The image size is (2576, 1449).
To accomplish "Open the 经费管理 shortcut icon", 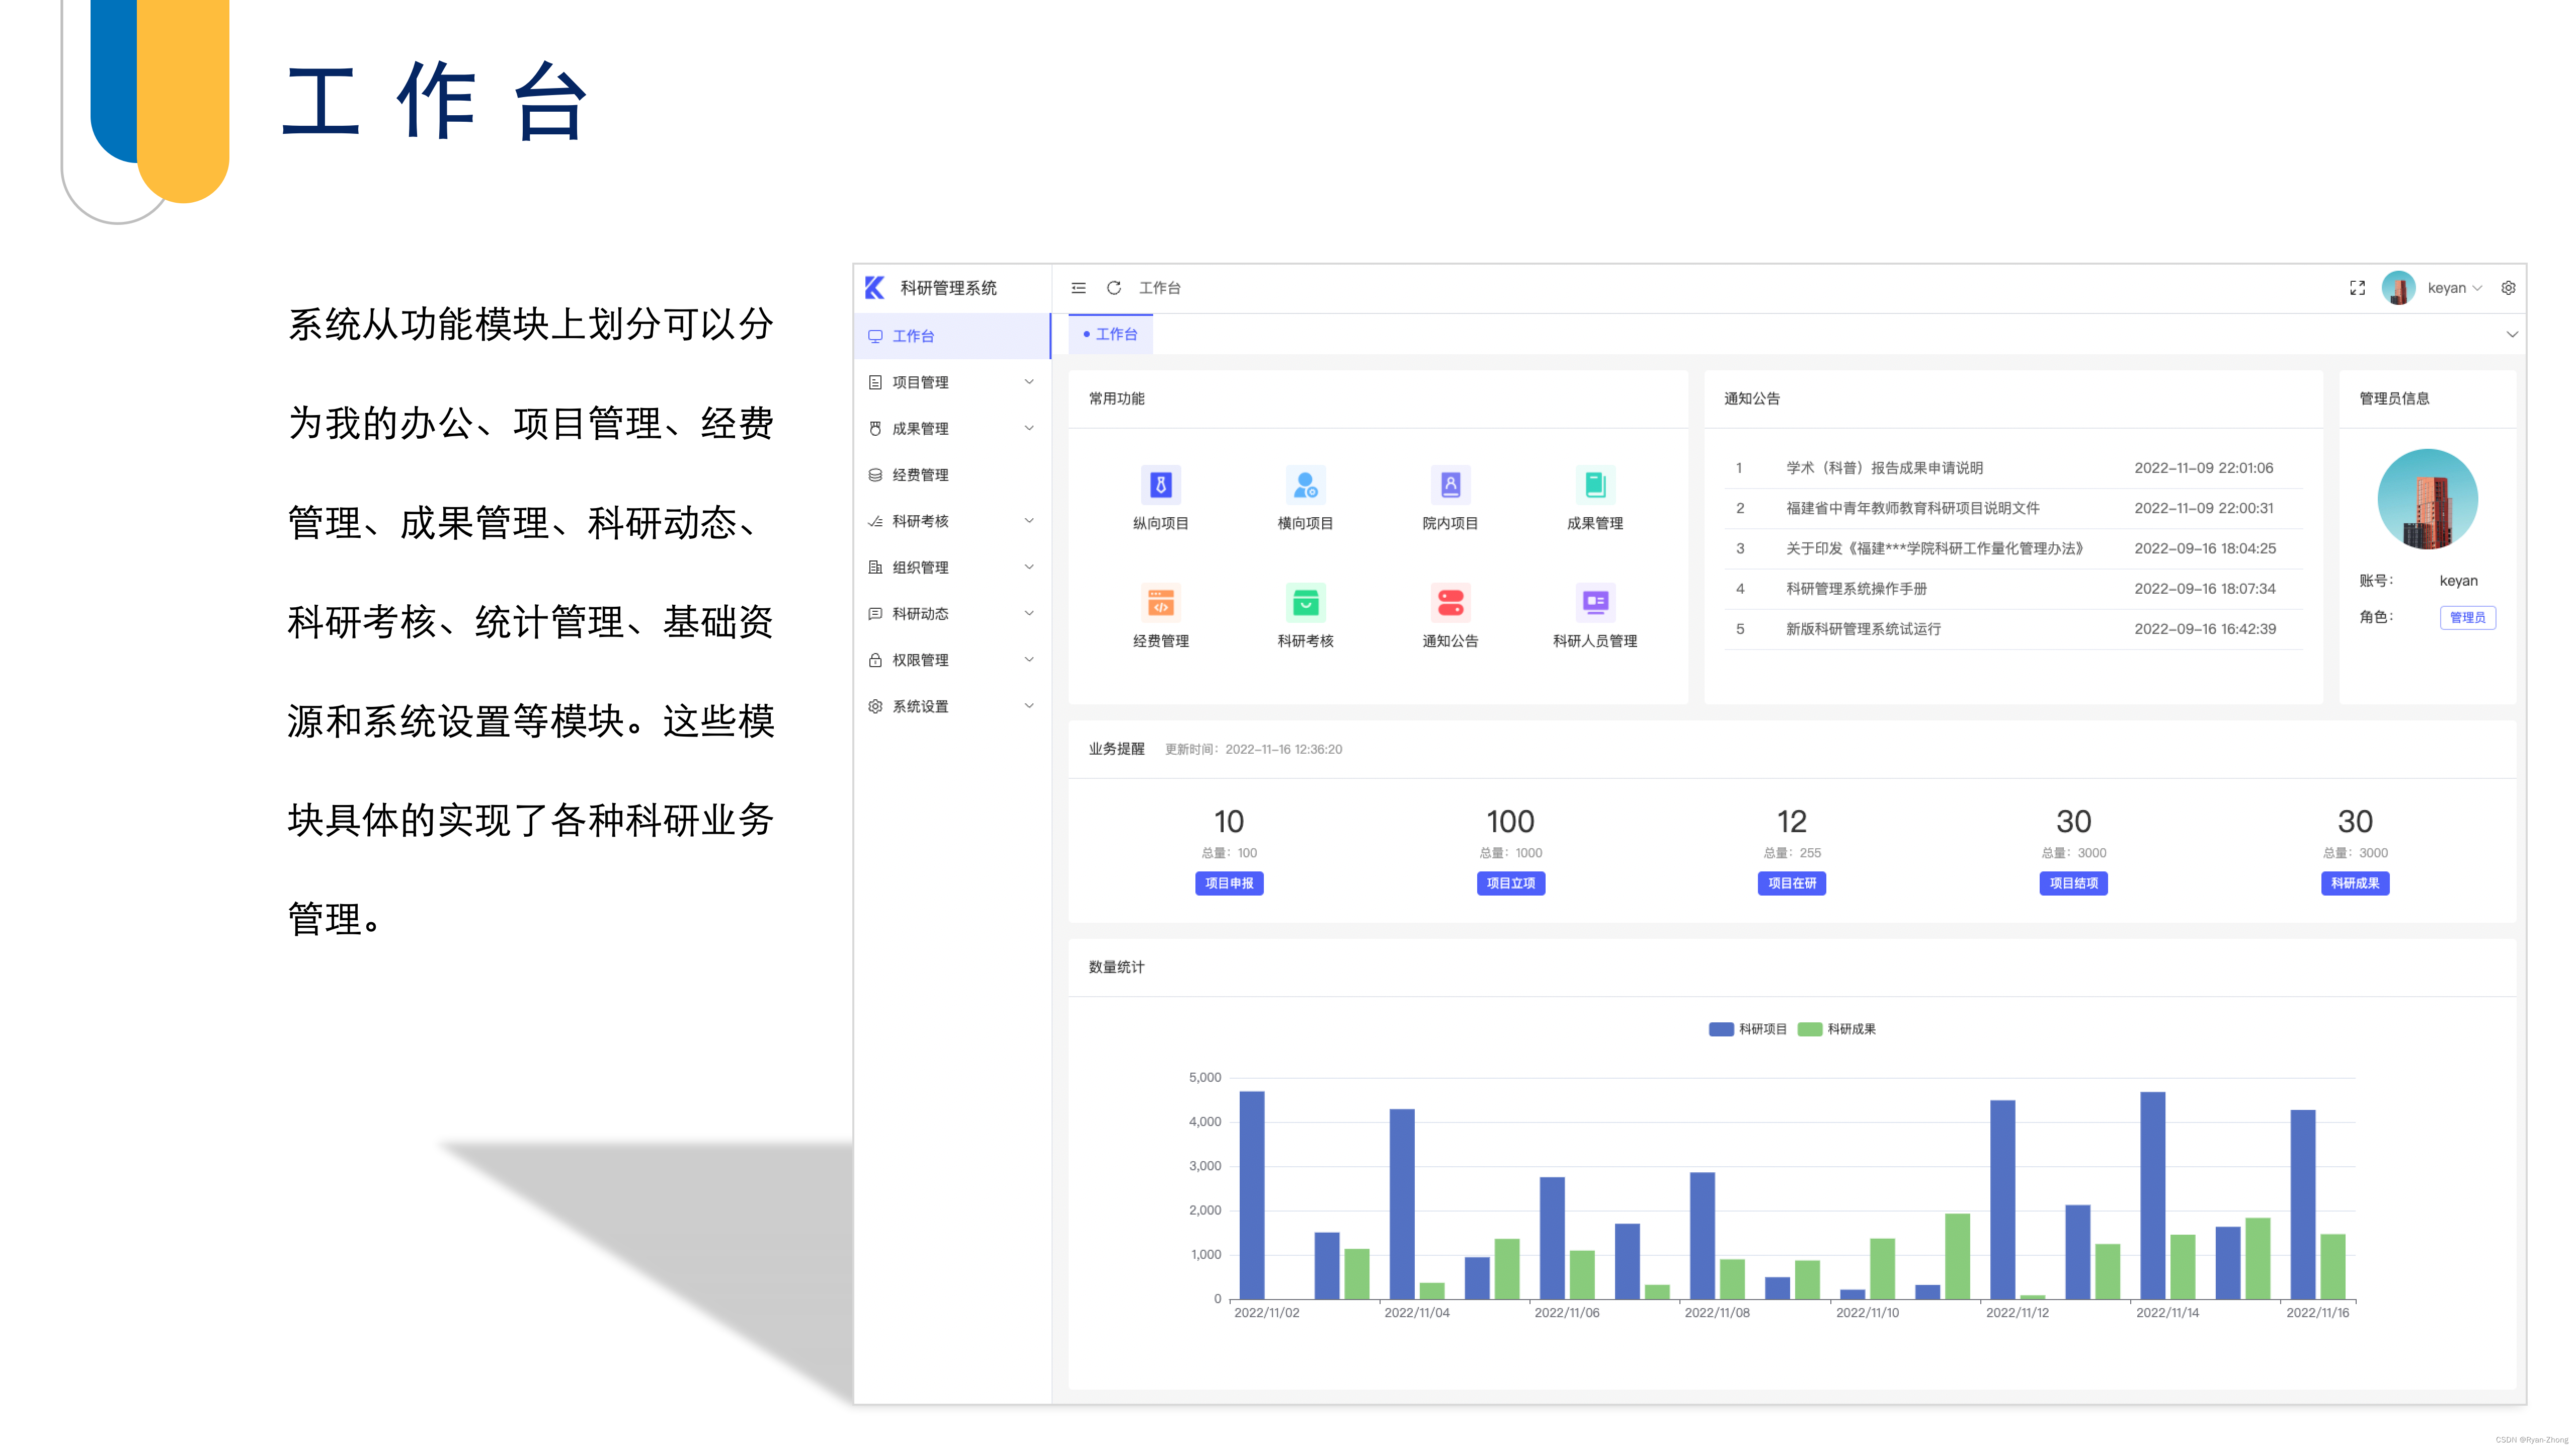I will [1160, 603].
